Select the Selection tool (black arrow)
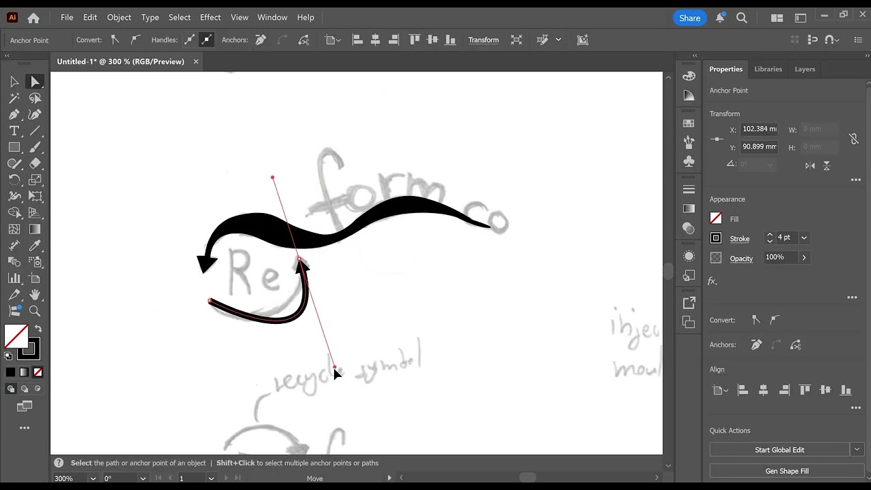Image resolution: width=871 pixels, height=490 pixels. pyautogui.click(x=14, y=82)
